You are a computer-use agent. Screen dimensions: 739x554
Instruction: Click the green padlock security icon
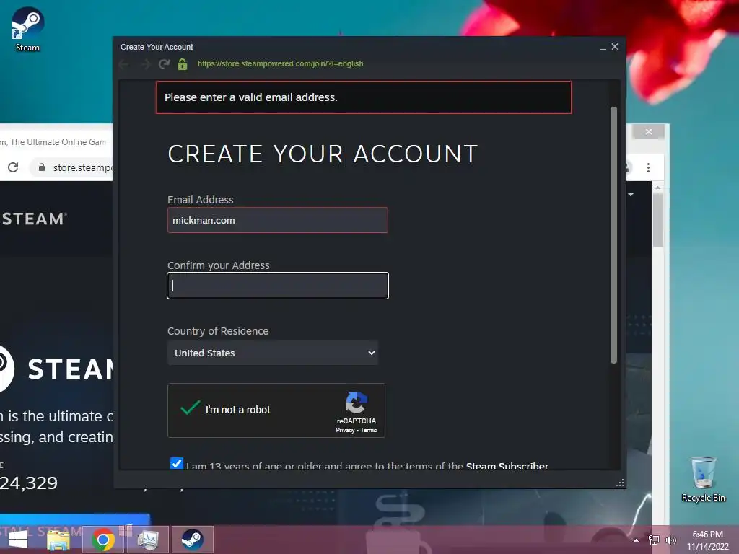pyautogui.click(x=183, y=64)
